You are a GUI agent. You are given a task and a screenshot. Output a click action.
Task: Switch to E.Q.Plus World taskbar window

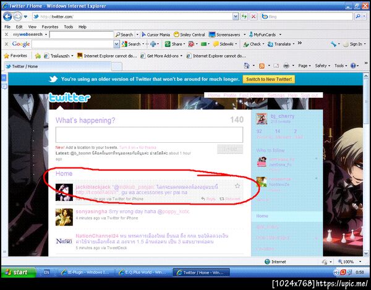click(x=143, y=272)
